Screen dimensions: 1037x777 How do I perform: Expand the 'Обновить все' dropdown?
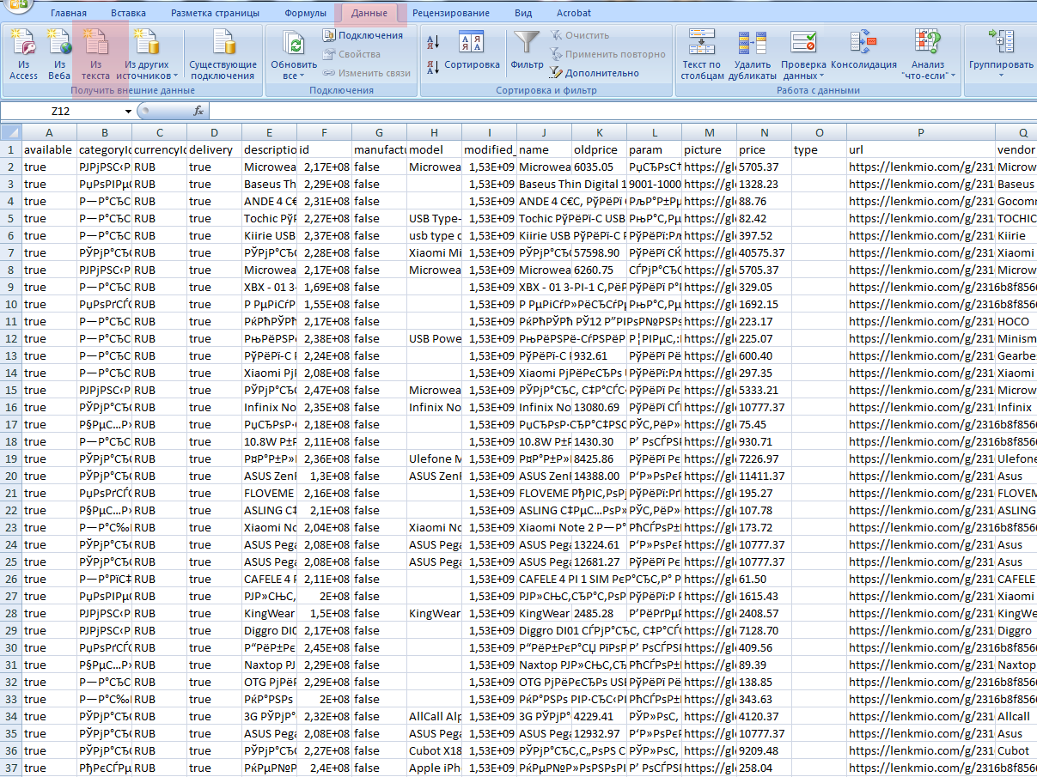pos(294,76)
